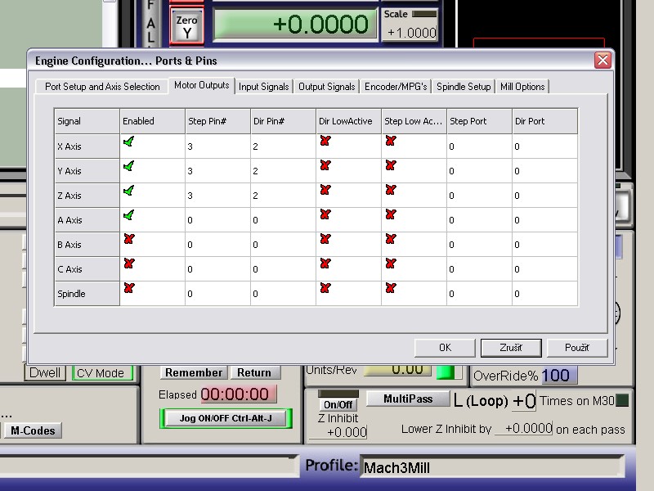Click the Zrušit cancel button
Viewport: 654px width, 491px height.
(x=511, y=348)
